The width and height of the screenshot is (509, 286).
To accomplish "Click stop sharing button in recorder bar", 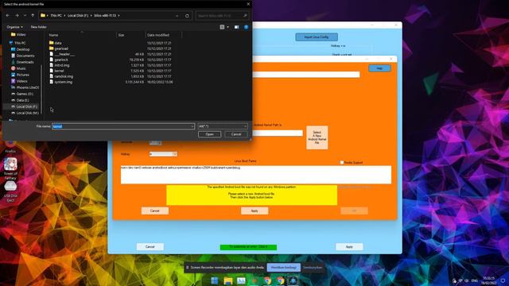I will point(284,268).
